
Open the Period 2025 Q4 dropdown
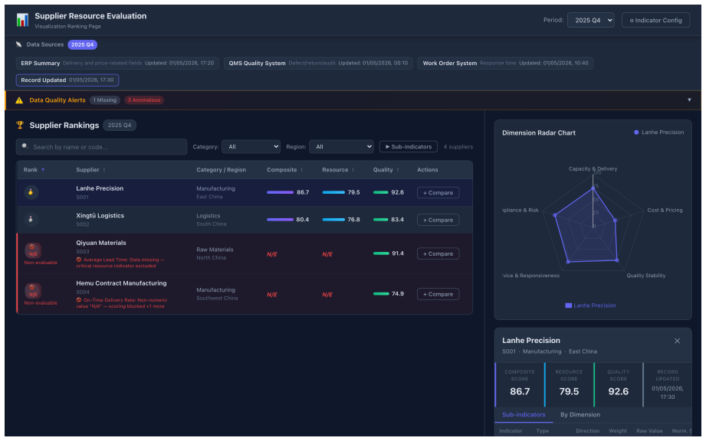pos(591,20)
